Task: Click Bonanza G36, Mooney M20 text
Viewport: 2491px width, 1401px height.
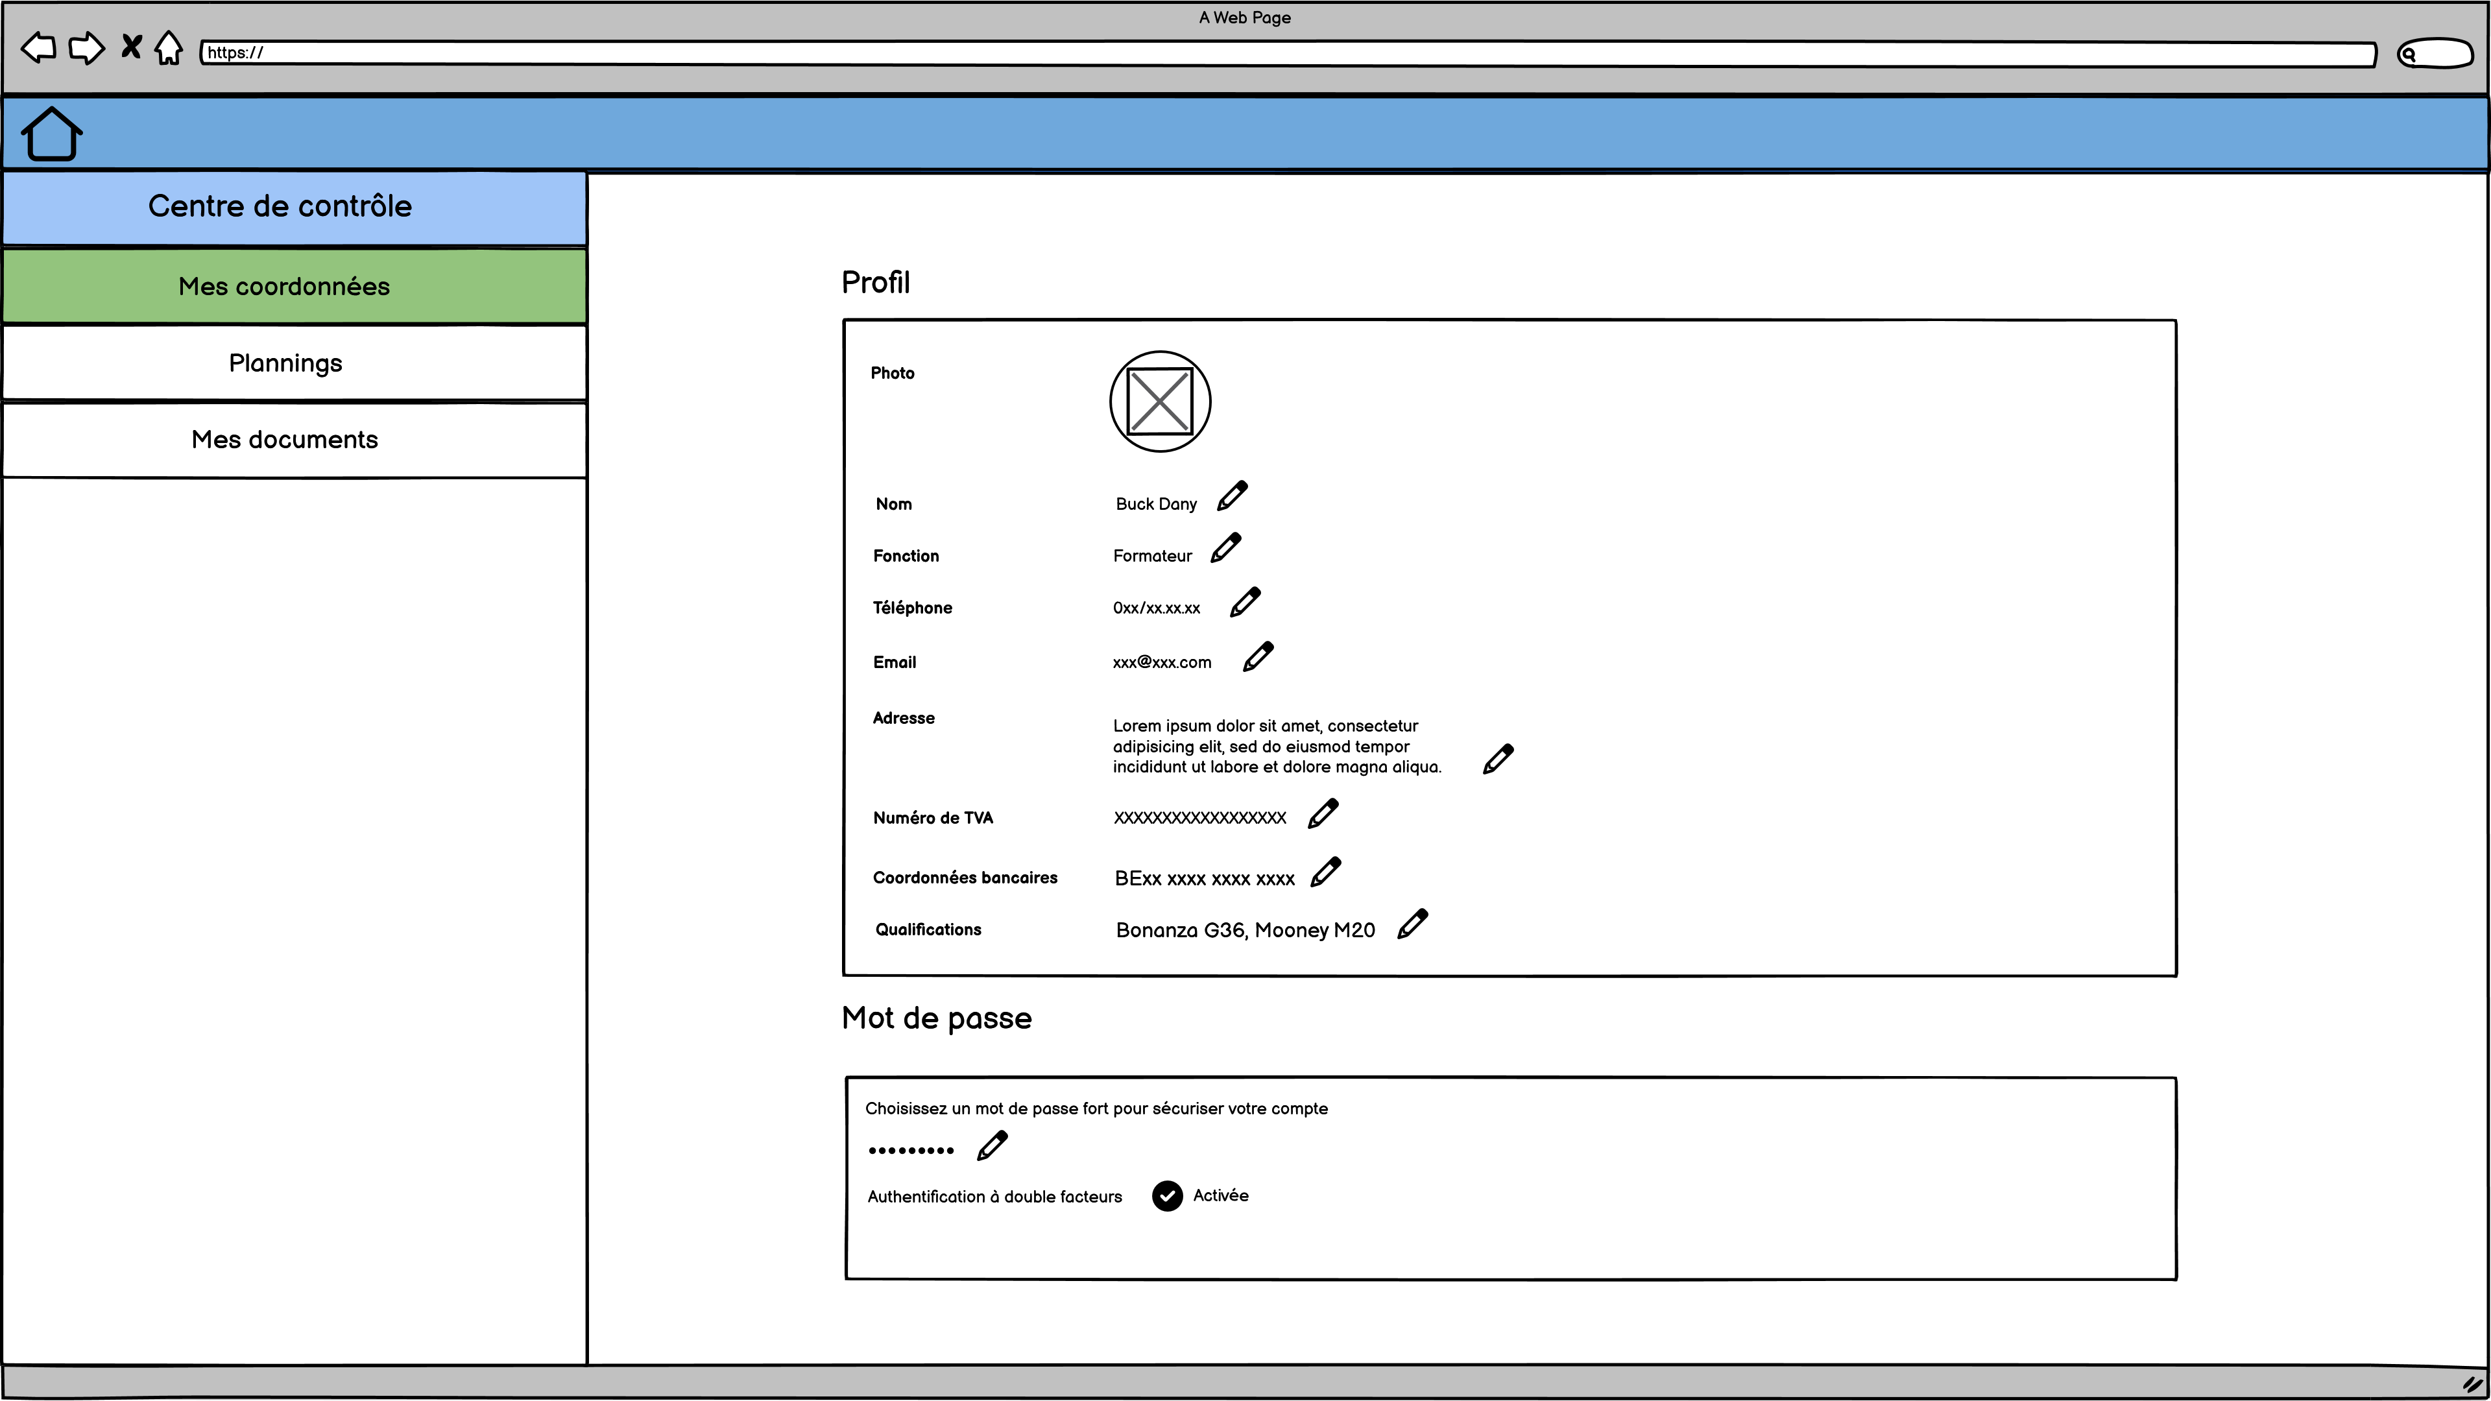Action: pos(1245,930)
